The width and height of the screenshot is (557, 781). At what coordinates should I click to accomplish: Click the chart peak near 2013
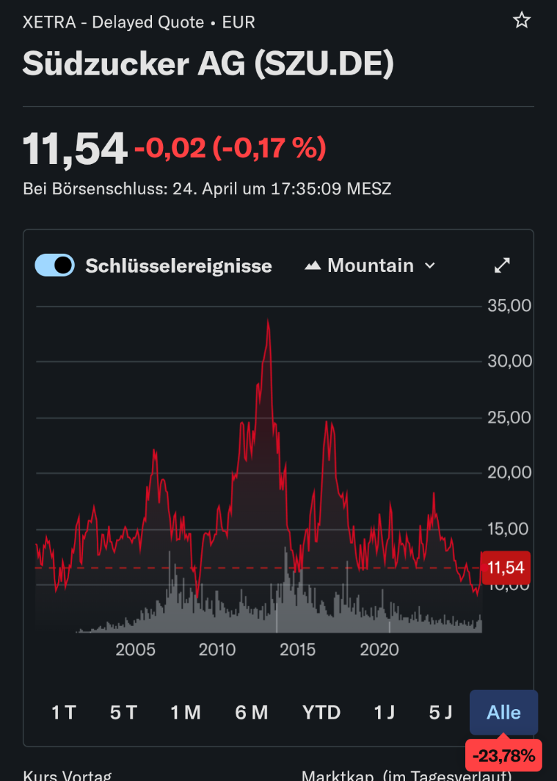268,320
